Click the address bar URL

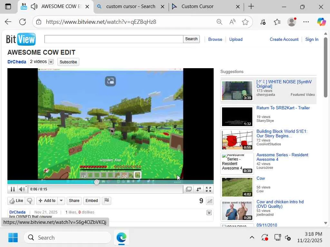point(101,22)
